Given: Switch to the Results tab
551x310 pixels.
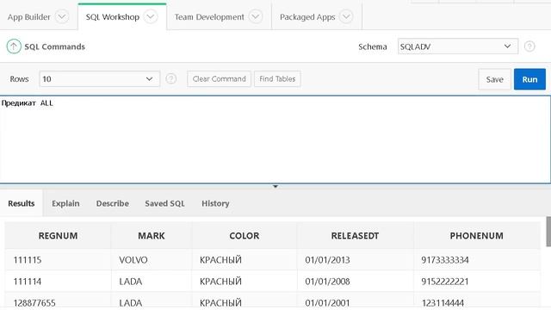Looking at the screenshot, I should click(x=22, y=203).
